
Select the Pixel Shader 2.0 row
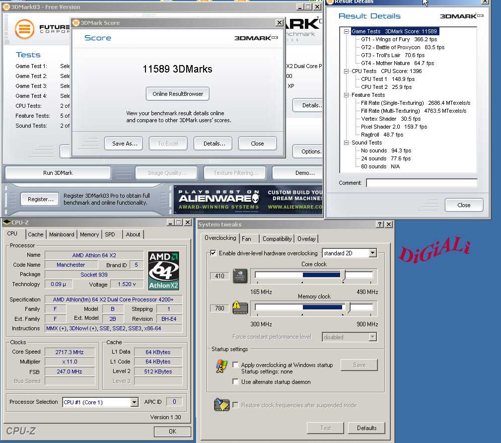394,127
